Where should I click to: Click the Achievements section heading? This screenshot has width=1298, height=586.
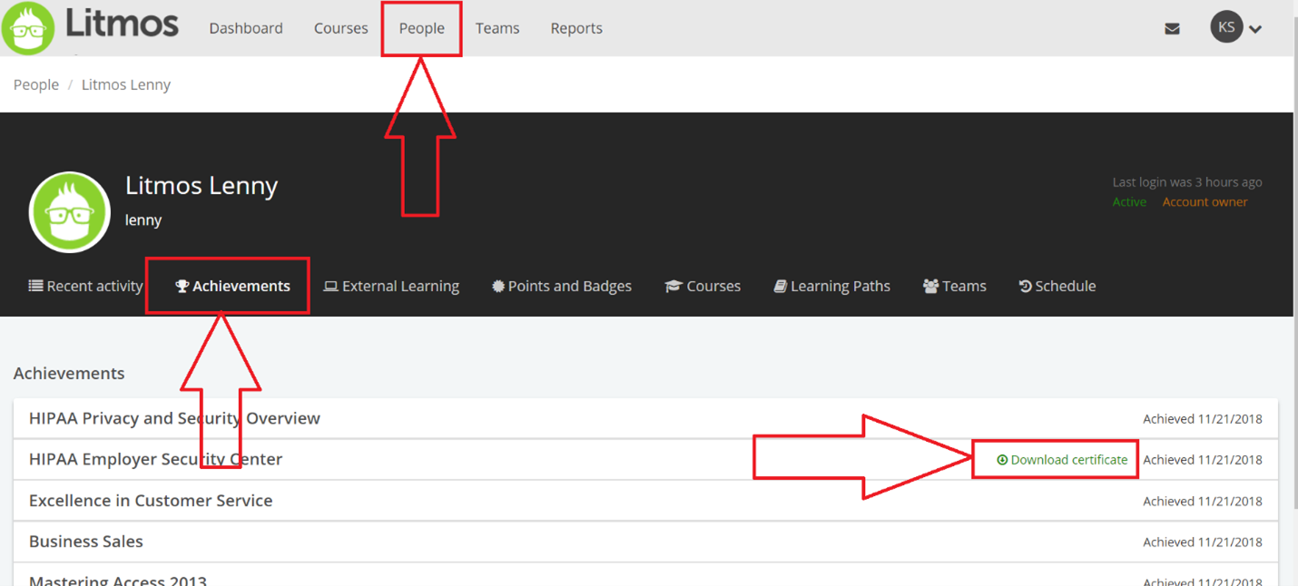click(69, 373)
